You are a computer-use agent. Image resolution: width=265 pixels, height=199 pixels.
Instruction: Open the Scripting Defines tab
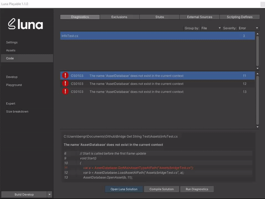[x=239, y=17]
